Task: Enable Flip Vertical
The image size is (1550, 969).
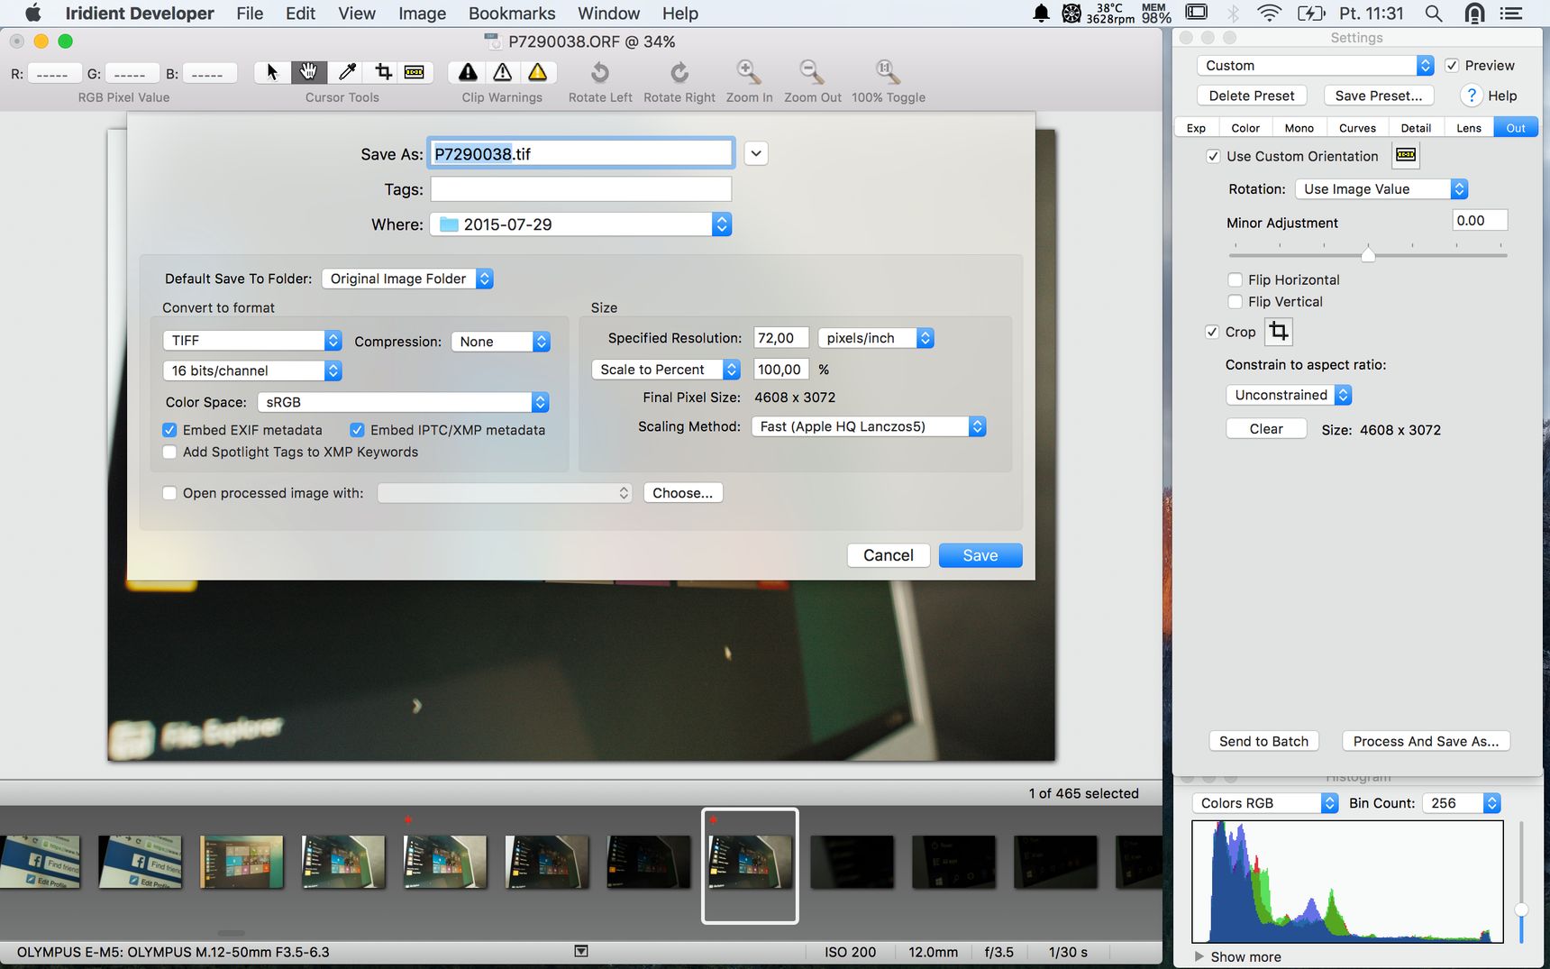Action: tap(1235, 301)
